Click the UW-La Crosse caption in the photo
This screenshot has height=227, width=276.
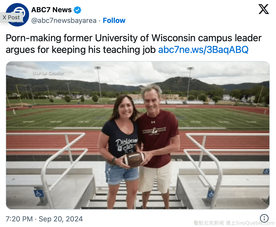[x=47, y=73]
